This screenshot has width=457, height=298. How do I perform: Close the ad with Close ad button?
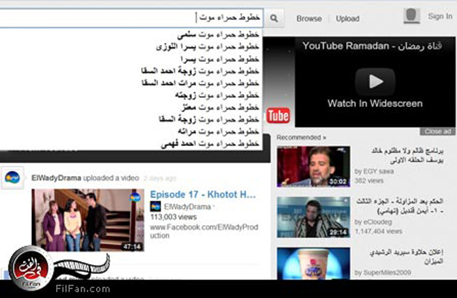click(x=437, y=132)
